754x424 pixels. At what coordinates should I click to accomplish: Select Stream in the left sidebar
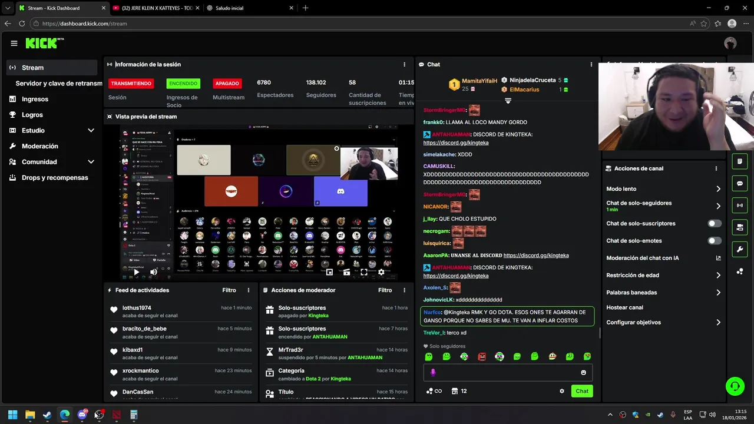pyautogui.click(x=52, y=68)
